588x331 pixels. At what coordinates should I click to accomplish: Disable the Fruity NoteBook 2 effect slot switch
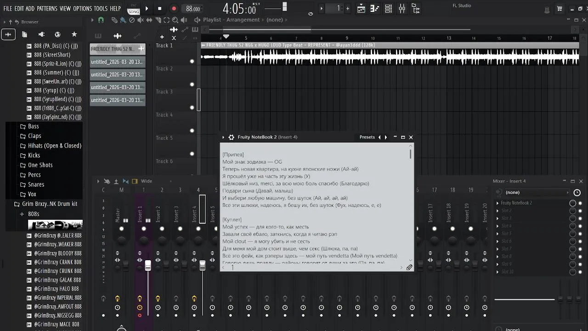coord(580,203)
